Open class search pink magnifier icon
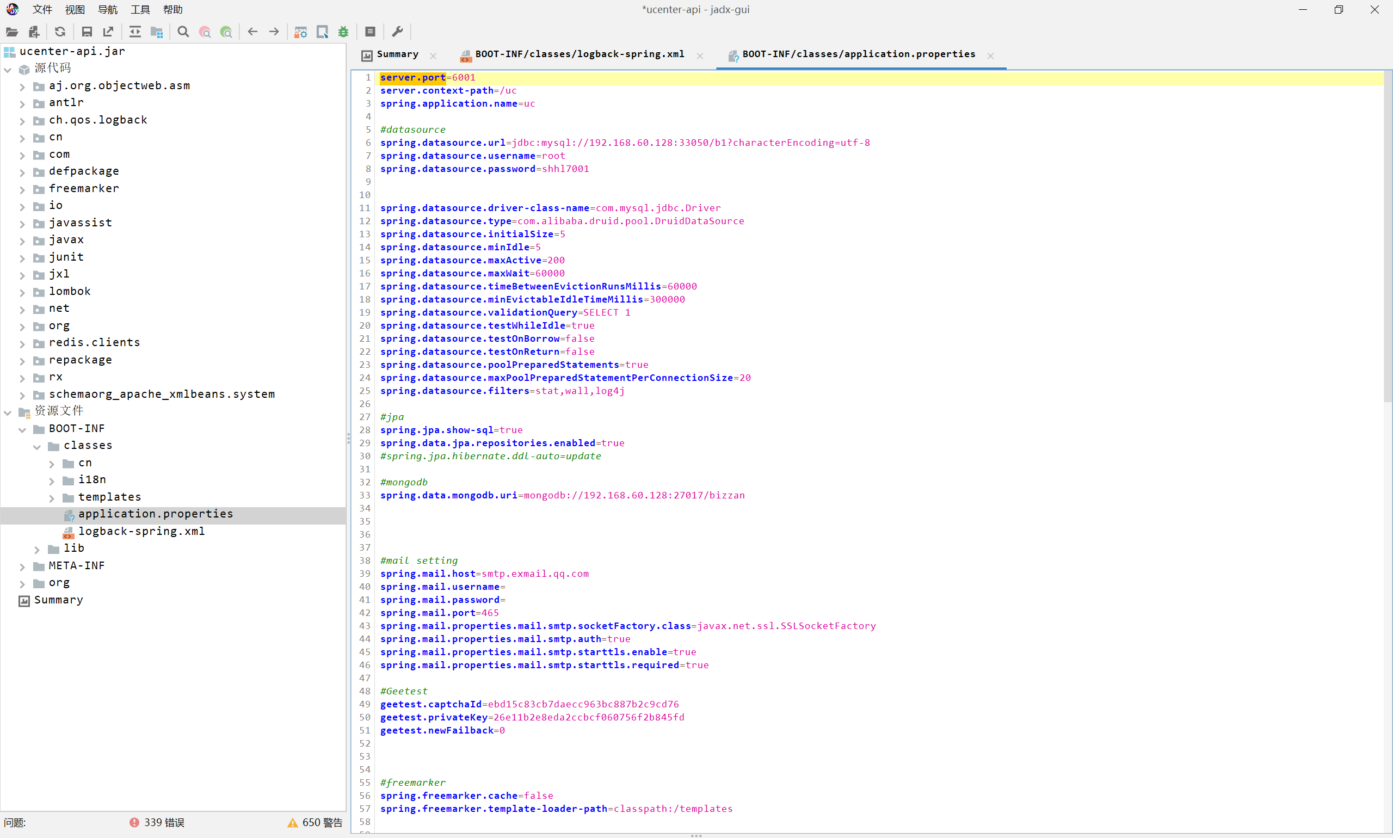 point(205,32)
